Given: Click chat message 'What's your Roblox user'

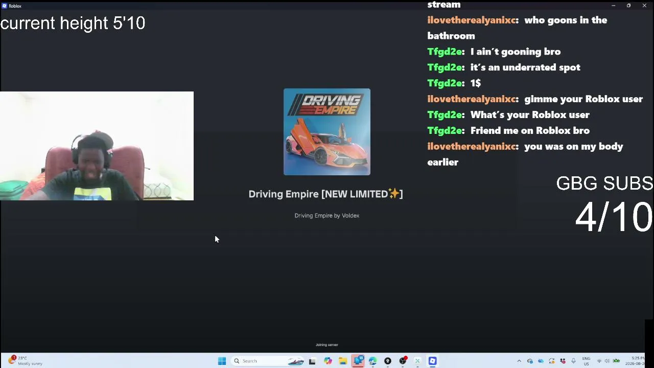Looking at the screenshot, I should click(x=530, y=115).
